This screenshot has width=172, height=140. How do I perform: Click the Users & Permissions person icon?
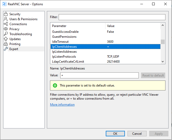[6, 19]
